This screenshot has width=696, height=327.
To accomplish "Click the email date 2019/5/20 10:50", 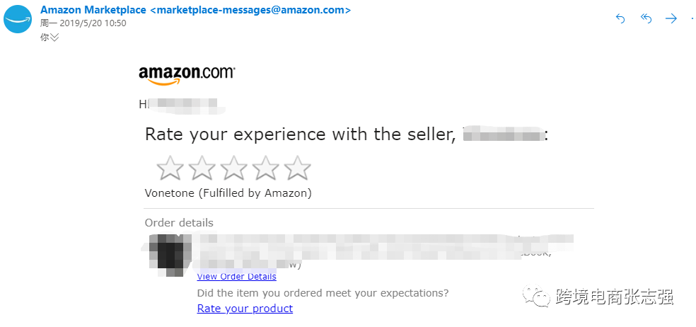I will [83, 23].
